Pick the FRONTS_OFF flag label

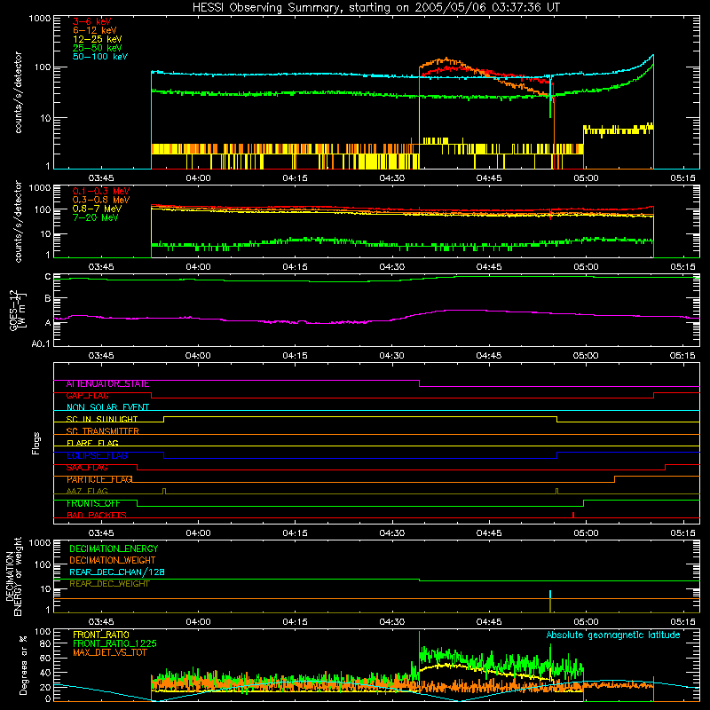click(x=93, y=503)
